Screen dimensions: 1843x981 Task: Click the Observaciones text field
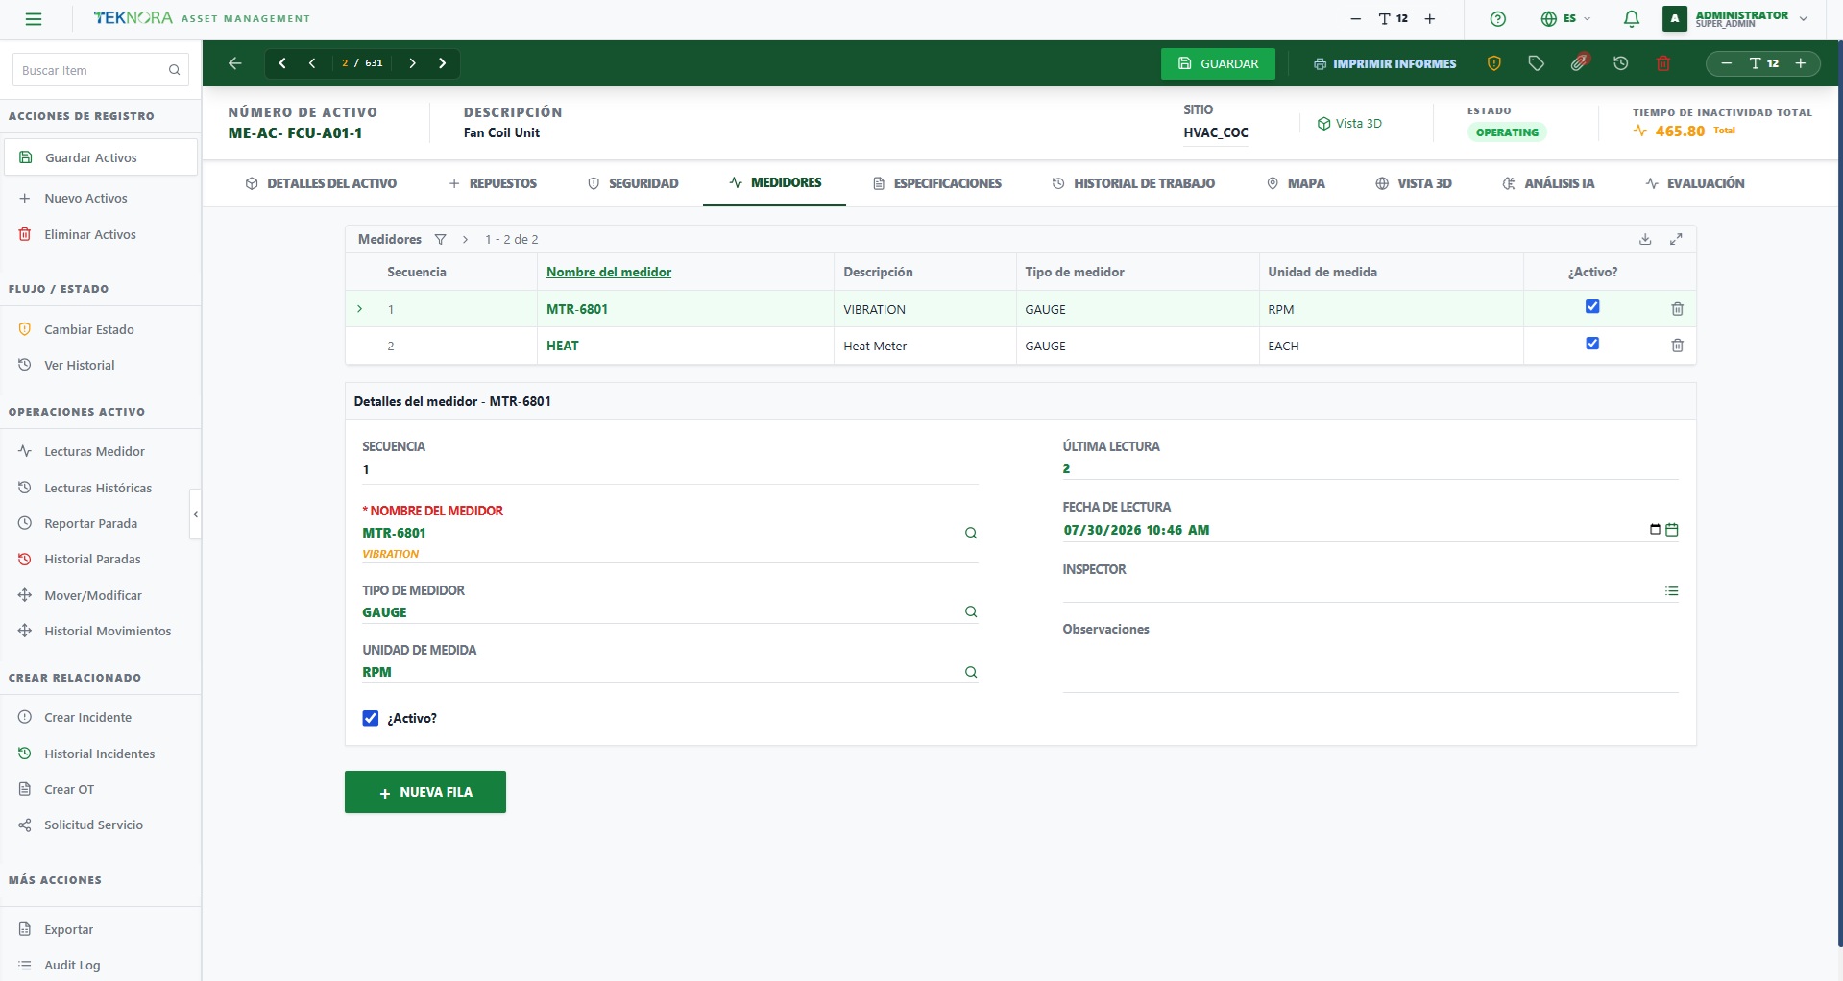pos(1370,666)
